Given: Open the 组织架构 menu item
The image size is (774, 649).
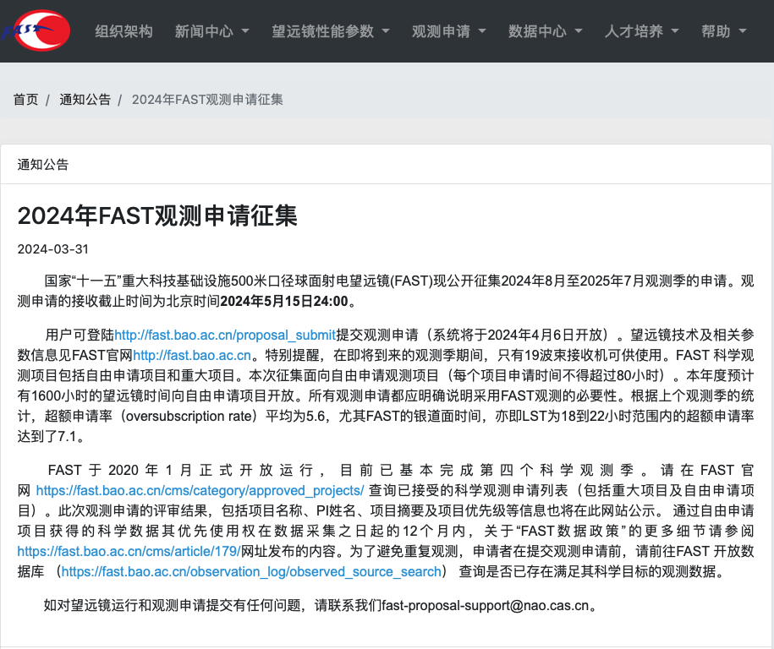Looking at the screenshot, I should 124,31.
